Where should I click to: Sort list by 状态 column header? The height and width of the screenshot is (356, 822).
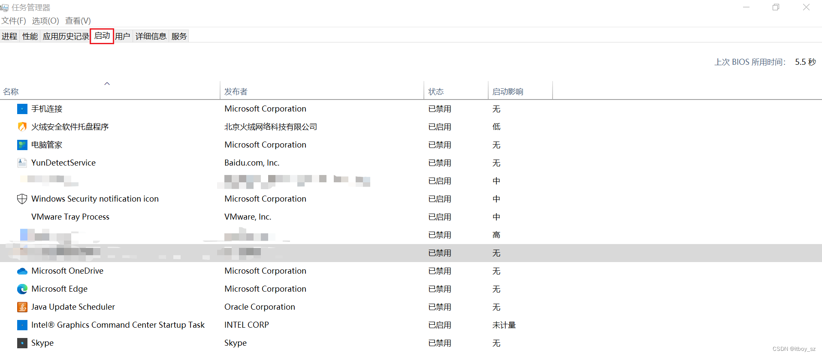[456, 91]
